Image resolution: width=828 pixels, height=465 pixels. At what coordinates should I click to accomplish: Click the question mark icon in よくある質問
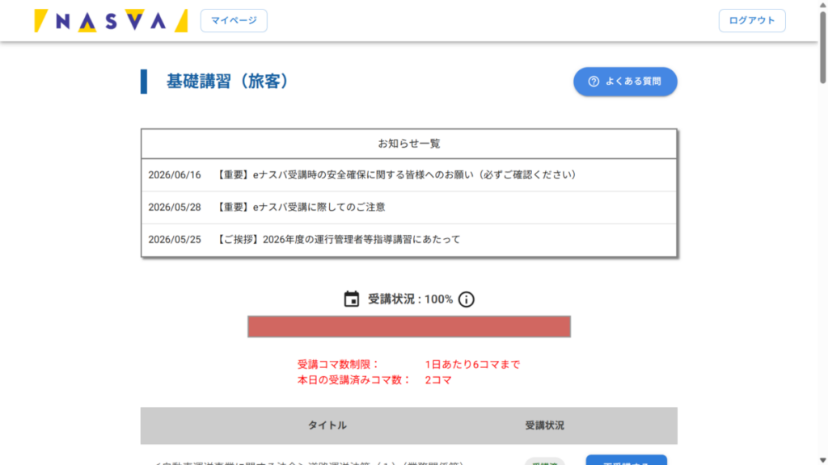tap(594, 82)
